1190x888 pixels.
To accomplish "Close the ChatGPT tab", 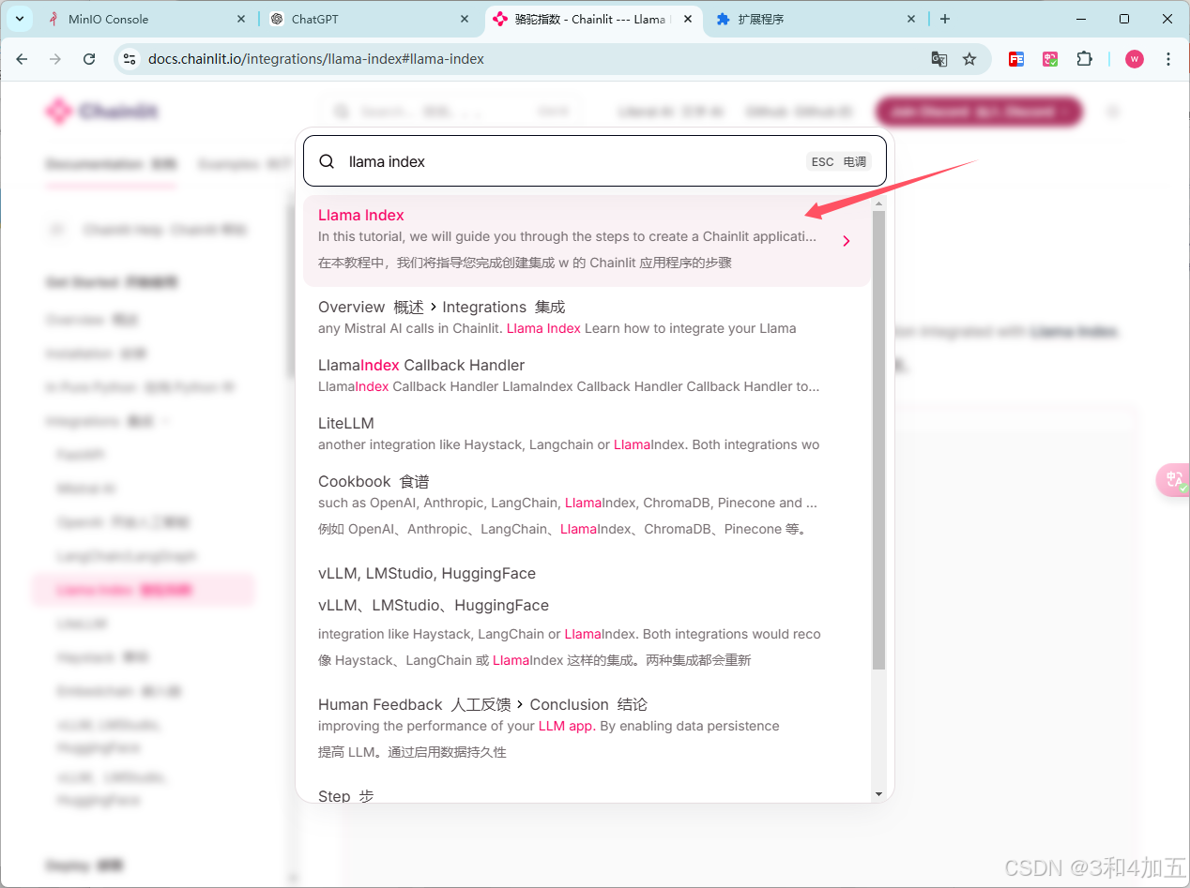I will [465, 19].
